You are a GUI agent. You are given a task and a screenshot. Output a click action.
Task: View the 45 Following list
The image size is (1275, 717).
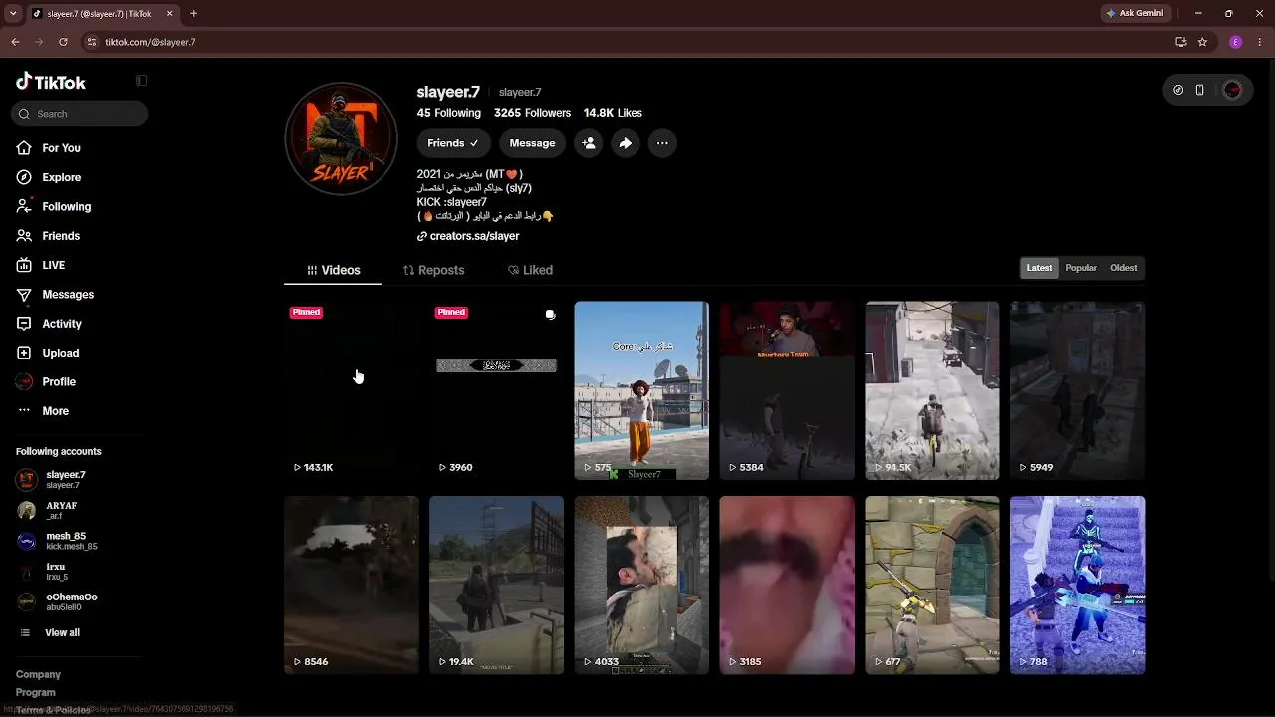tap(448, 113)
